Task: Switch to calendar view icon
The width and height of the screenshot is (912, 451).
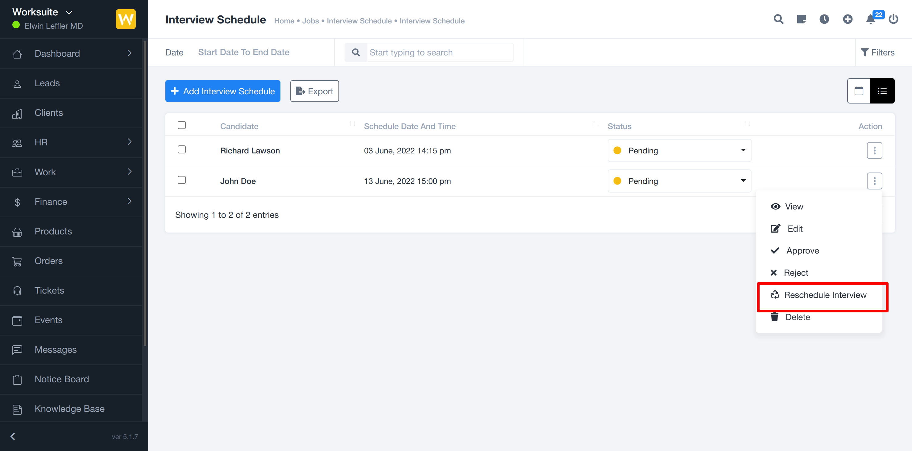Action: (x=859, y=91)
